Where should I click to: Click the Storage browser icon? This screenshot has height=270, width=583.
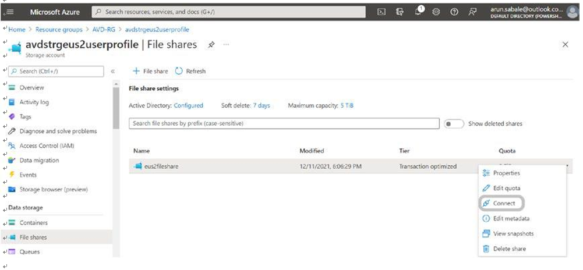pos(12,190)
